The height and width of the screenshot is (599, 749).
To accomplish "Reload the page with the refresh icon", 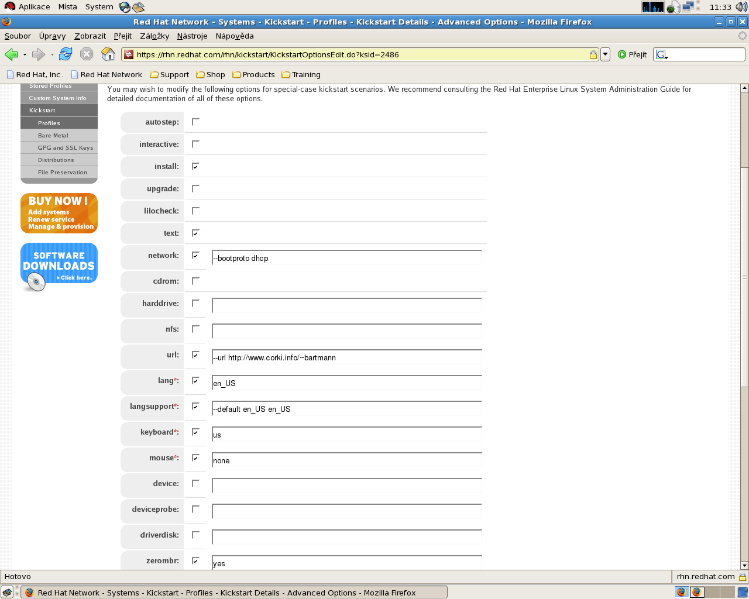I will [66, 54].
